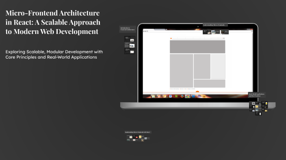This screenshot has height=160, width=286.
Task: Click the Chrome icon in the laptop taskbar
Action: pyautogui.click(x=188, y=96)
